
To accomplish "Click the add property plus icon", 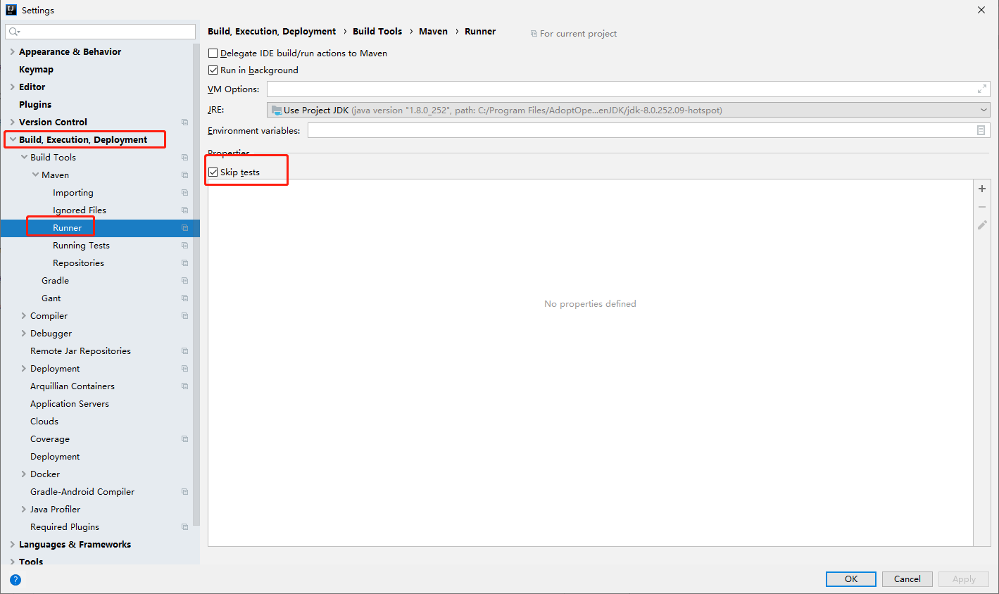I will 982,189.
